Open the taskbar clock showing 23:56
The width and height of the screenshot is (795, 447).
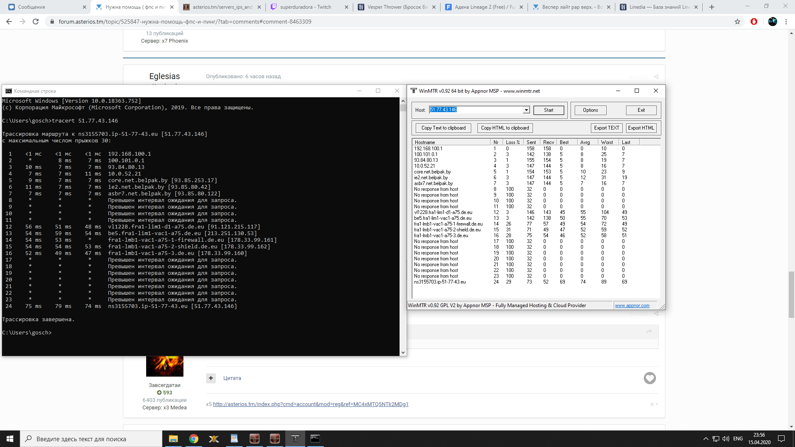[x=759, y=439]
